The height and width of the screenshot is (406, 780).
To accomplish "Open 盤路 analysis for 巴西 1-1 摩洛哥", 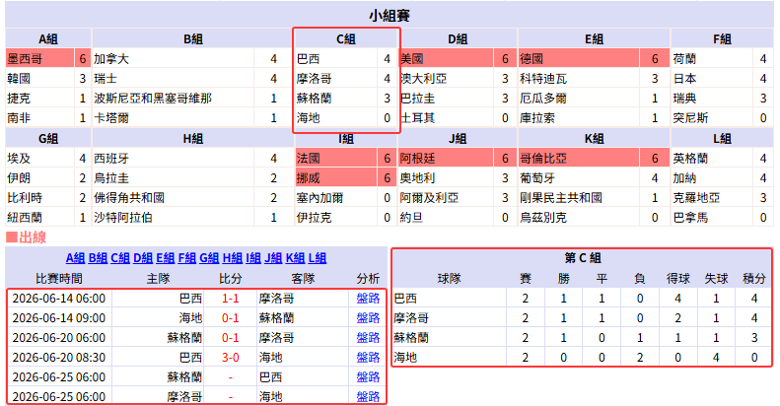I will click(x=368, y=299).
